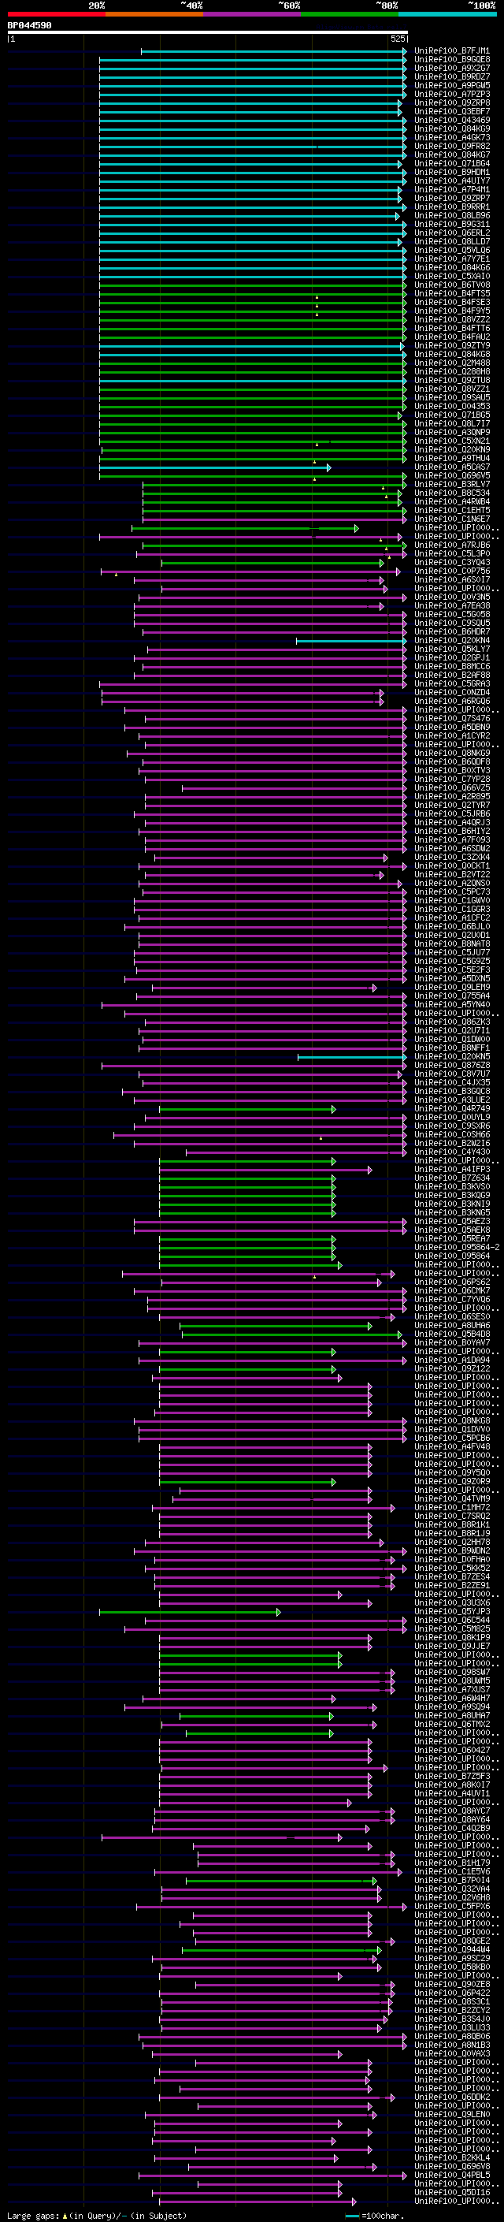The height and width of the screenshot is (2222, 504).
Task: Select UniRef100_Q8LB96 label
Action: coord(452,216)
